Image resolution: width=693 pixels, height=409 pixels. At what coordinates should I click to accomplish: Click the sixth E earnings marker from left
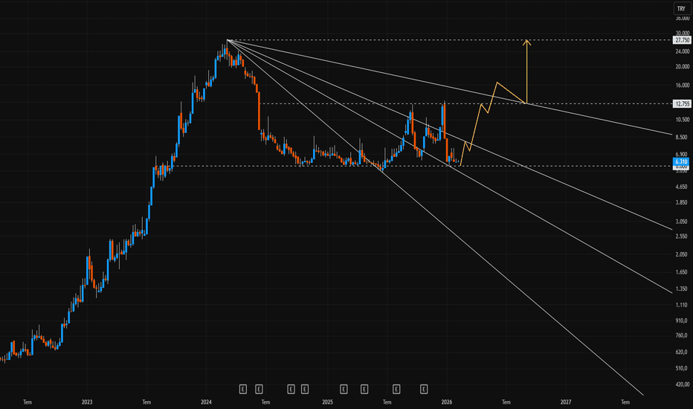point(364,389)
